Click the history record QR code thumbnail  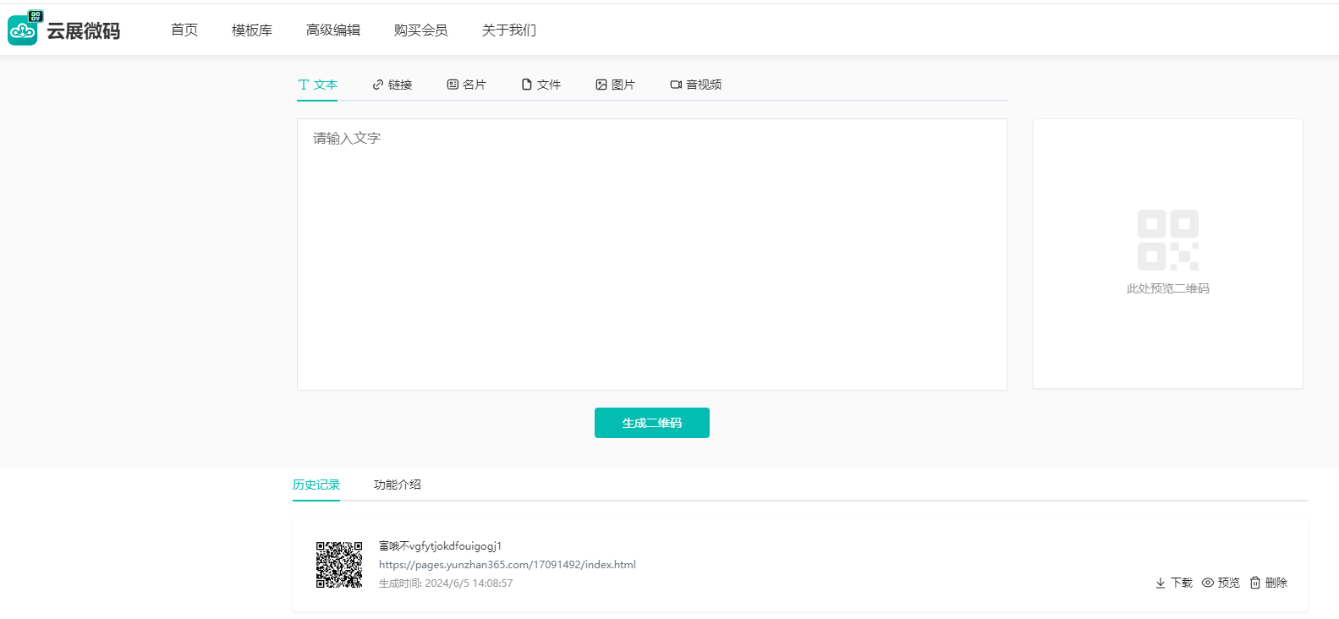339,565
